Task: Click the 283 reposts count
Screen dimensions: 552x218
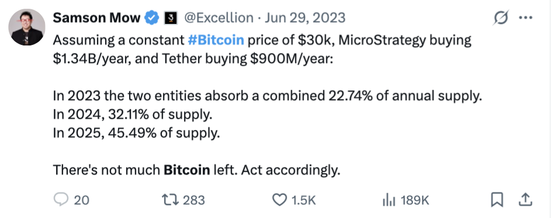Action: (x=194, y=200)
